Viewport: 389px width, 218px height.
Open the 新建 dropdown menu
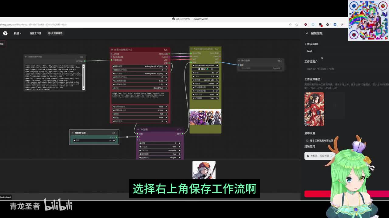[17, 33]
